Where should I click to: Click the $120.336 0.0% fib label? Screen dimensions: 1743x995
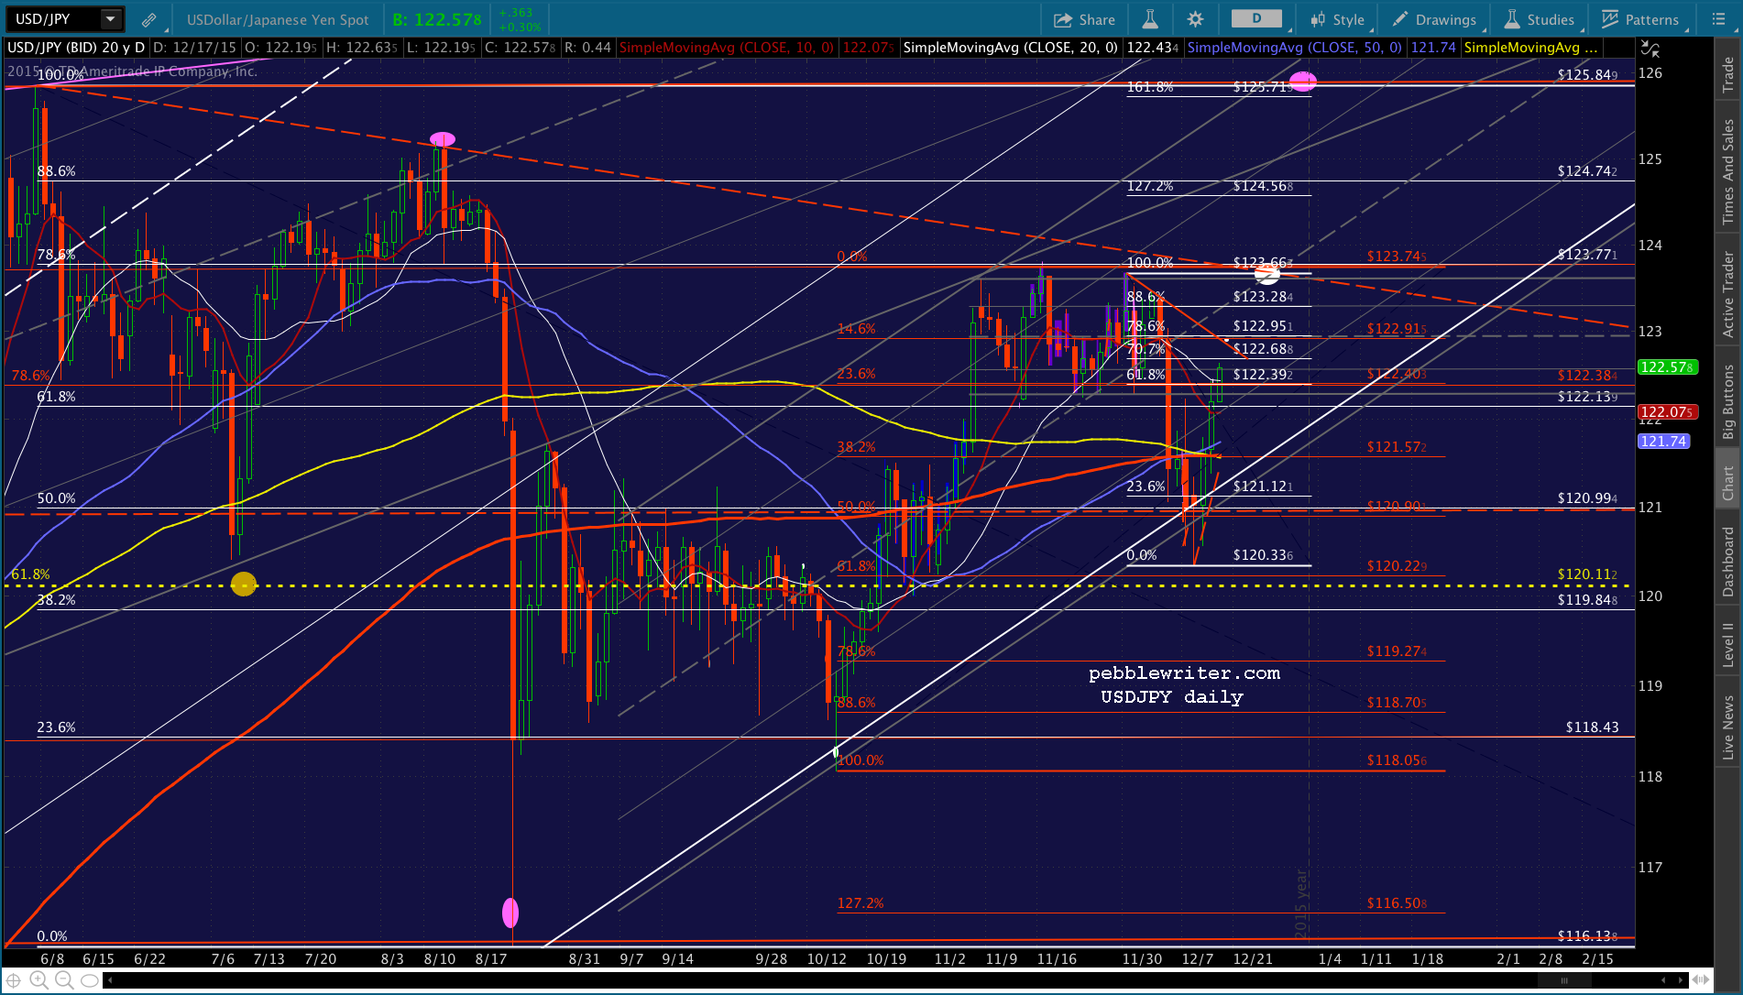[1263, 555]
